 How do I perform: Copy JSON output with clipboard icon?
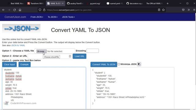[x=139, y=64]
